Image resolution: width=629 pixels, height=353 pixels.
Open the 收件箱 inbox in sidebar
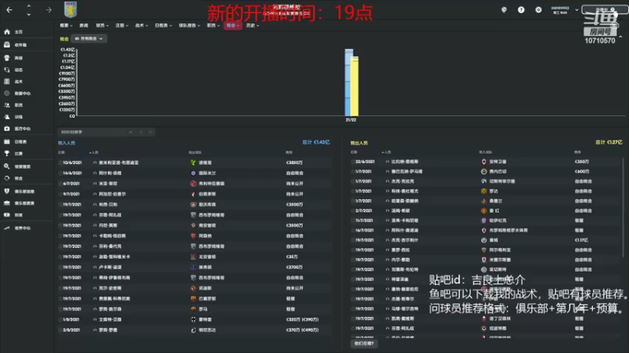(x=7, y=45)
